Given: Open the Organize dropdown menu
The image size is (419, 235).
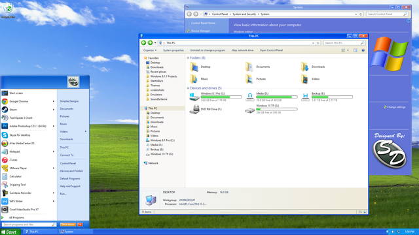Looking at the screenshot, I should (x=150, y=50).
